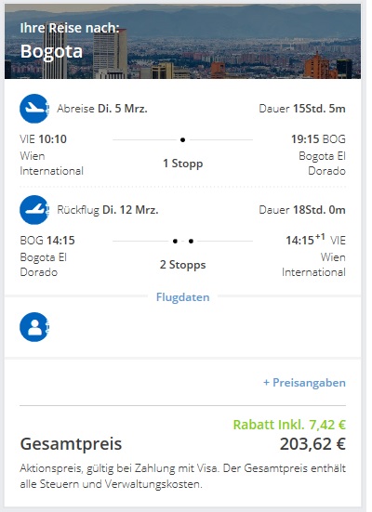Click the Abreise Di. 5 Mrz. date

tap(102, 109)
